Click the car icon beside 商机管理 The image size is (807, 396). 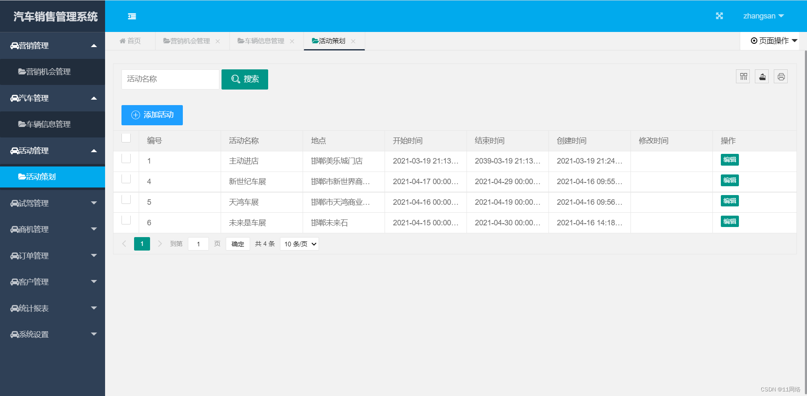[15, 230]
